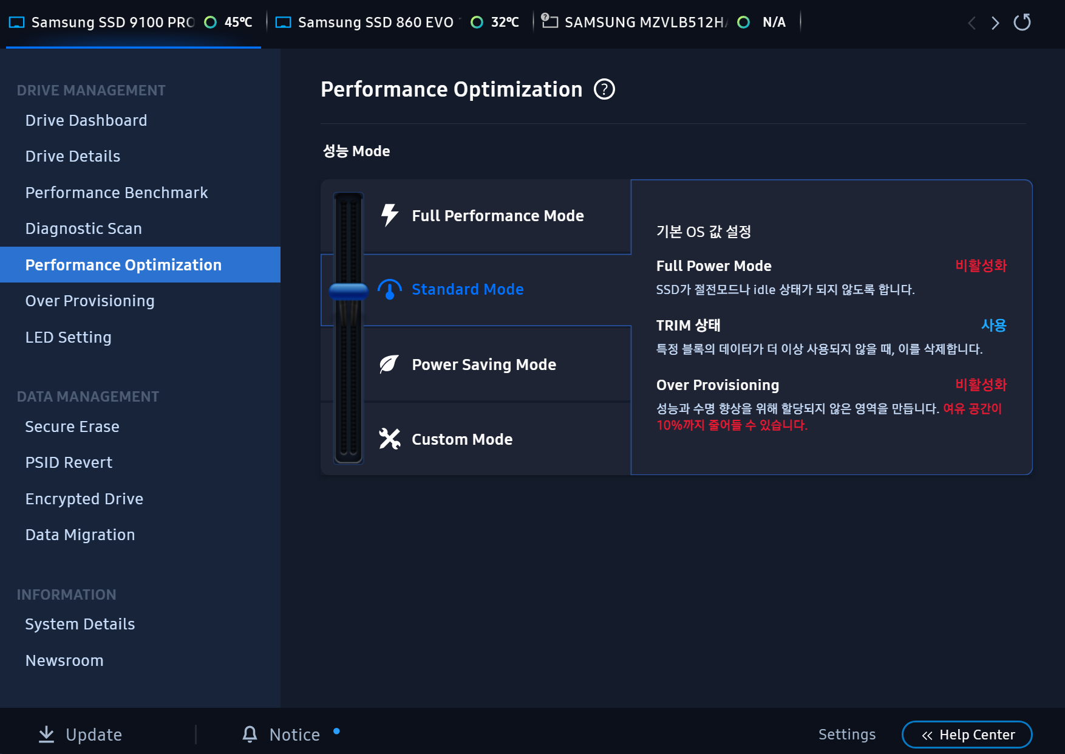Click the Full Power Mode status 비활성화
Viewport: 1065px width, 754px height.
[981, 266]
